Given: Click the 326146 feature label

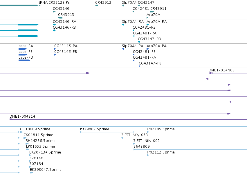Looking at the screenshot, I should tap(36, 158).
